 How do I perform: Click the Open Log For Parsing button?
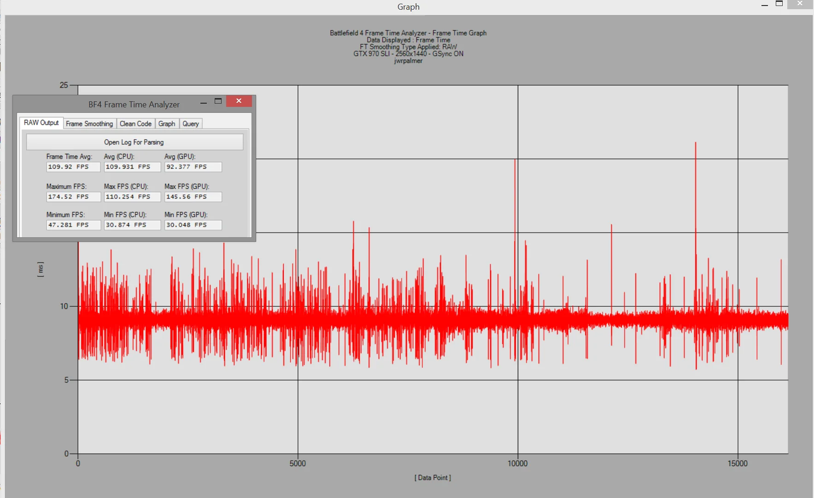pyautogui.click(x=135, y=142)
